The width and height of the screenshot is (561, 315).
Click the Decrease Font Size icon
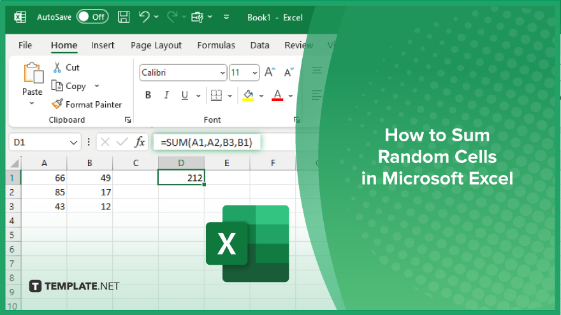(289, 72)
